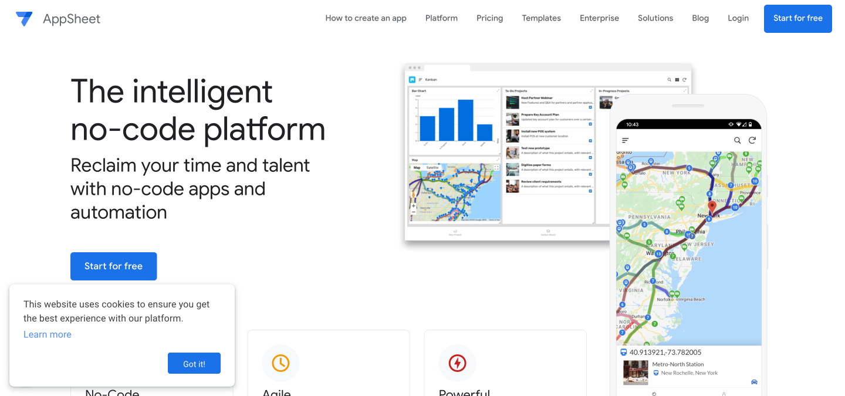845x396 pixels.
Task: Open the Enterprise nav item
Action: (x=599, y=18)
